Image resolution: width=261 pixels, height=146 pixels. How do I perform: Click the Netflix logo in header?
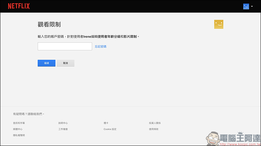coord(19,6)
